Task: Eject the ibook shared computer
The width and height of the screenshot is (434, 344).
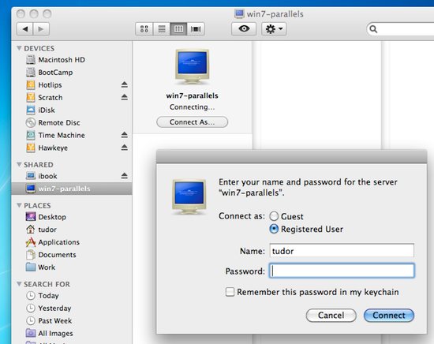Action: (124, 176)
